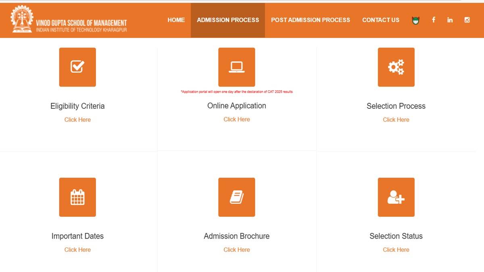Viewport: 484px width, 272px height.
Task: Click Here link under Eligibility Criteria
Action: pyautogui.click(x=77, y=120)
